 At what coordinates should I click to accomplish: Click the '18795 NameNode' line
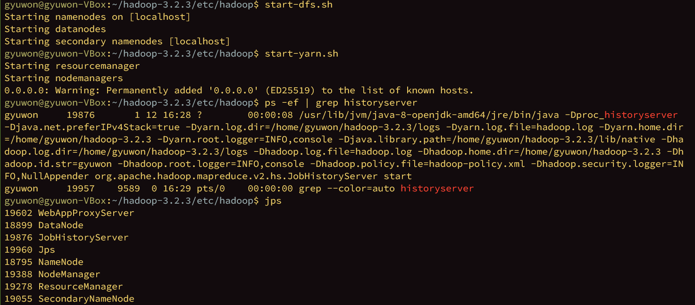pos(44,262)
